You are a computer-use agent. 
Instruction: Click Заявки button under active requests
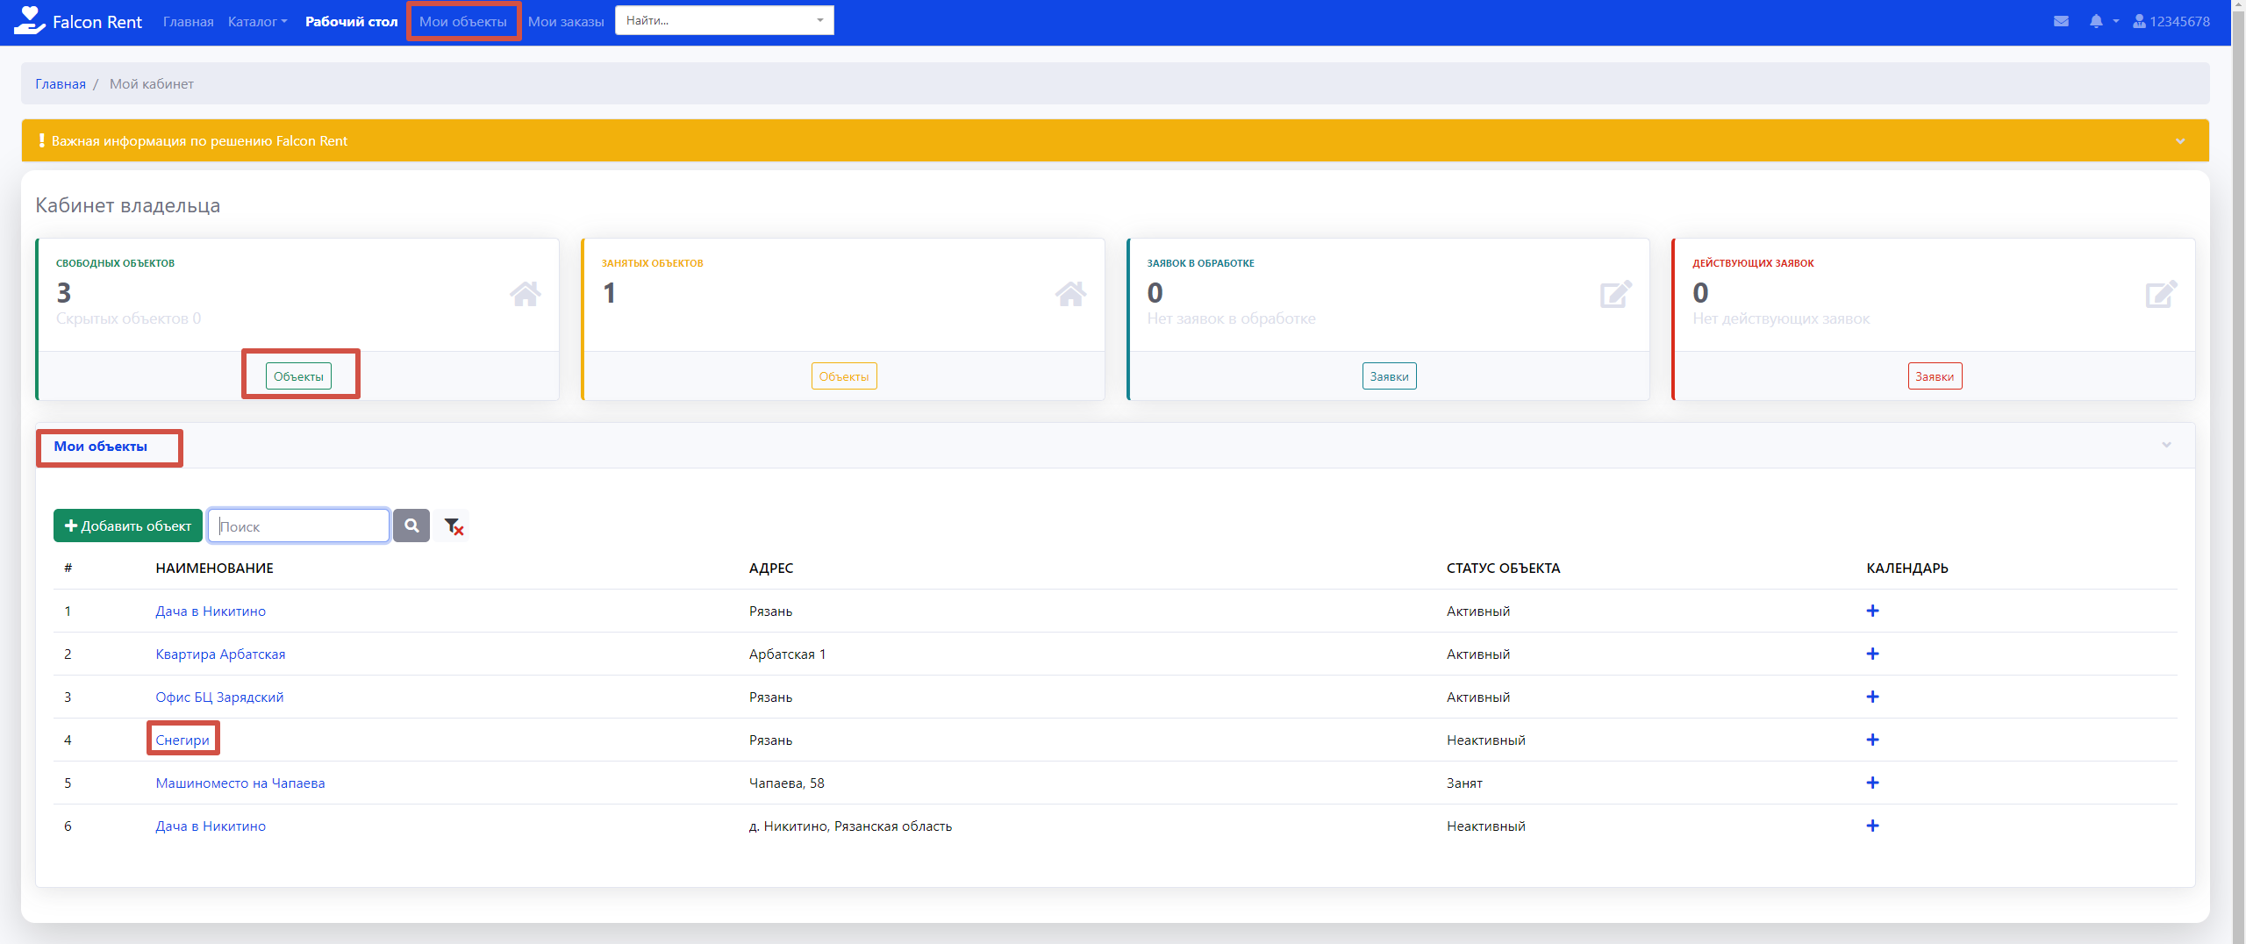[x=1934, y=376]
